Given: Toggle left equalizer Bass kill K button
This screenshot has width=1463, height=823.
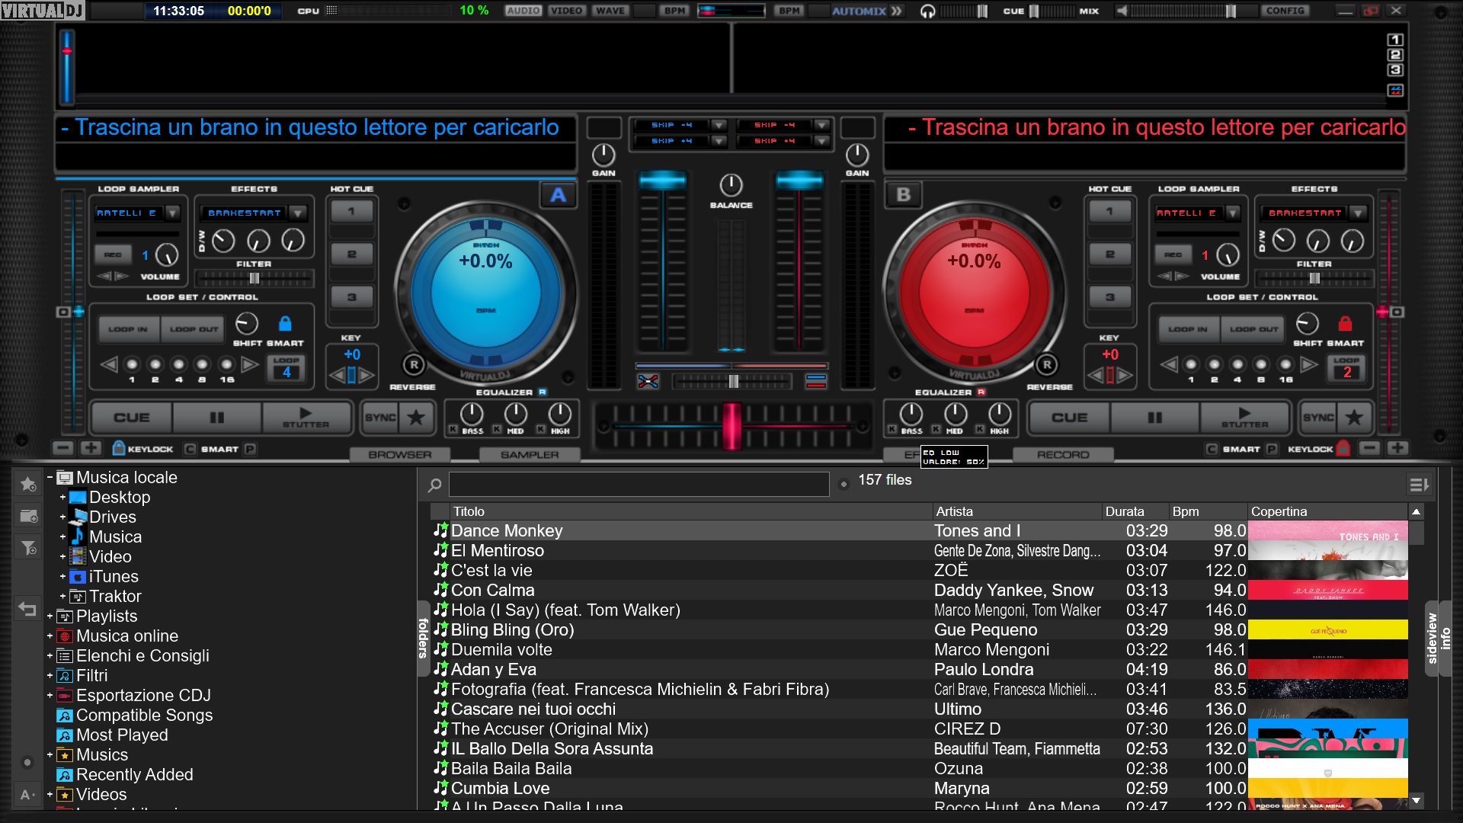Looking at the screenshot, I should click(453, 431).
